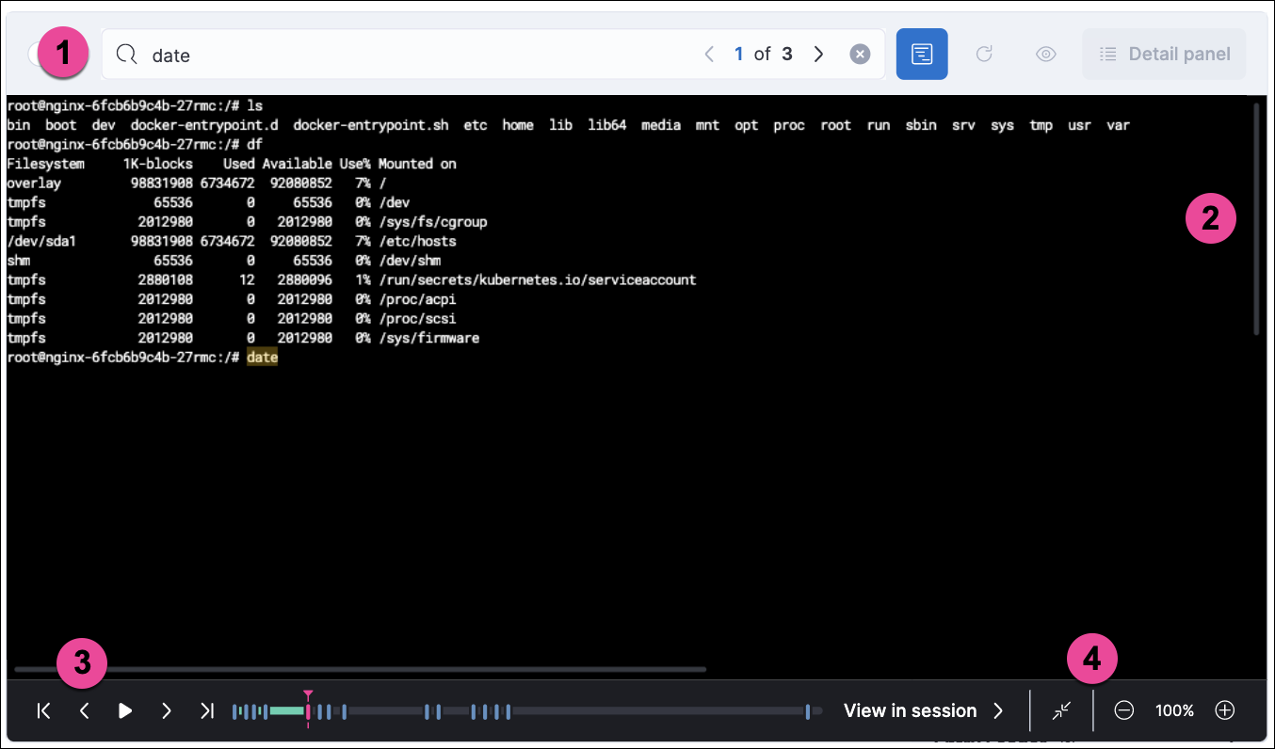Toggle the blue transcript panel icon

pyautogui.click(x=921, y=54)
